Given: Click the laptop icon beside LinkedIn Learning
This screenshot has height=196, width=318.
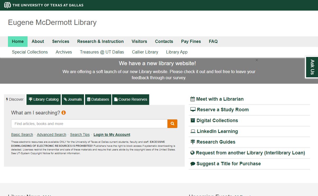Looking at the screenshot, I should point(193,131).
